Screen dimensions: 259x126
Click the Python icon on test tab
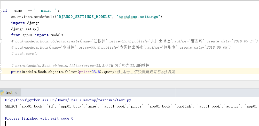[x=2, y=93]
